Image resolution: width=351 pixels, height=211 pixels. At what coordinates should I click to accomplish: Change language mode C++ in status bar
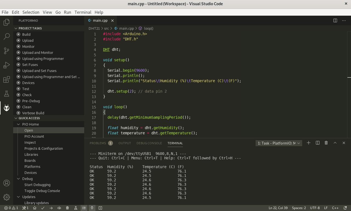coord(335,208)
